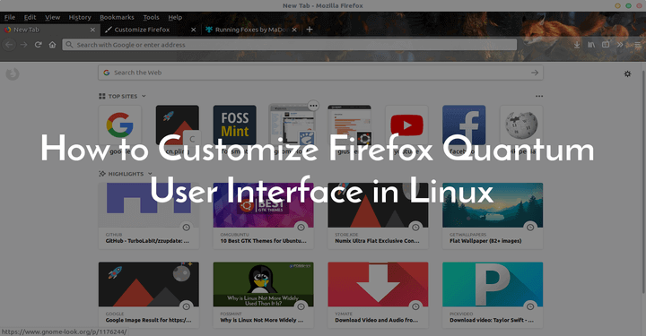
Task: Click the GitHub highlight thumbnail image
Action: [149, 205]
